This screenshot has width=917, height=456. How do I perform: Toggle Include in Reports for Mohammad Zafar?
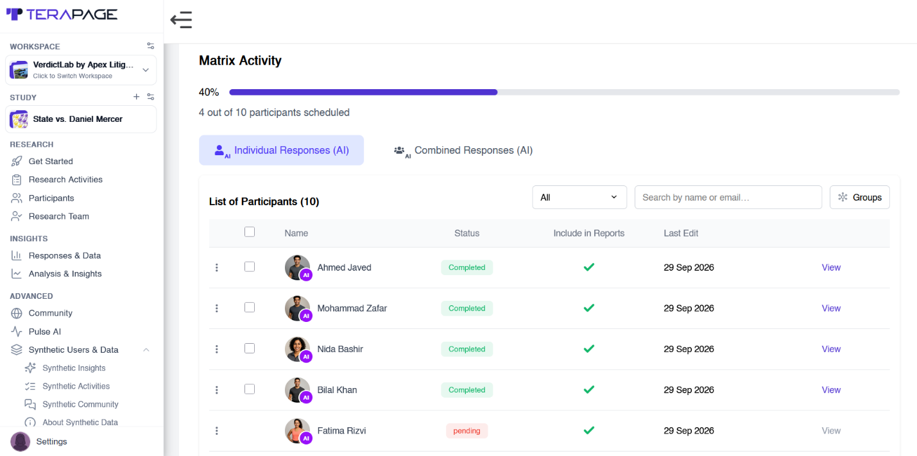click(589, 308)
